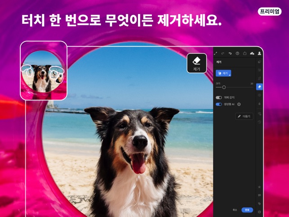Click the size value 20
Screen dimensions: 289x217
click(252, 83)
